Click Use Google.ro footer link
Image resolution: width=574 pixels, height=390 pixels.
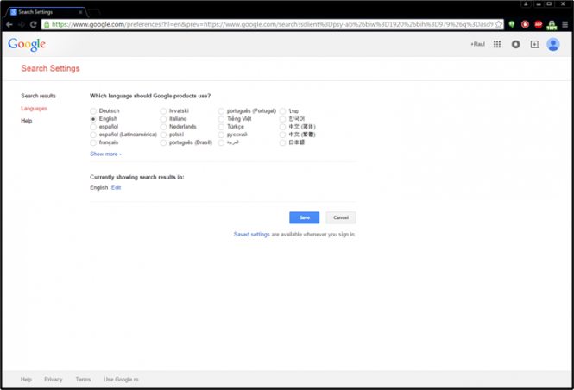(x=121, y=380)
